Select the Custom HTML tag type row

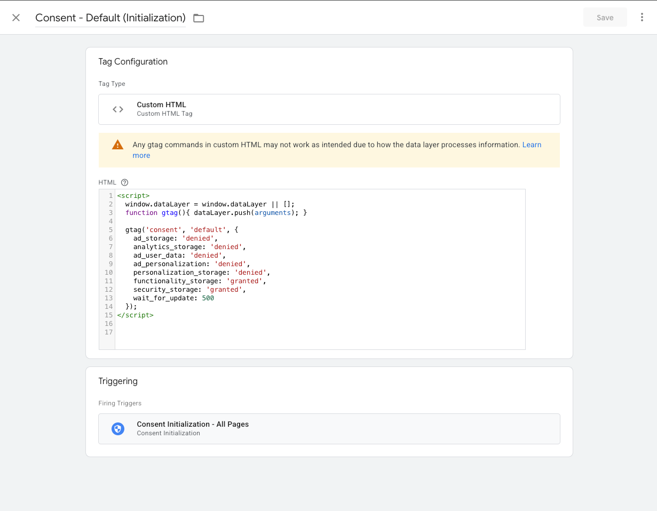click(329, 109)
